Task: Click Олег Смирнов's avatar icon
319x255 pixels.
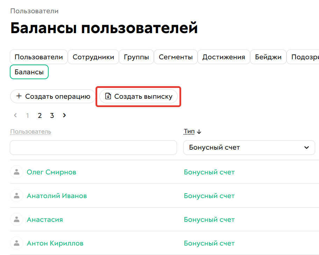Action: [16, 172]
